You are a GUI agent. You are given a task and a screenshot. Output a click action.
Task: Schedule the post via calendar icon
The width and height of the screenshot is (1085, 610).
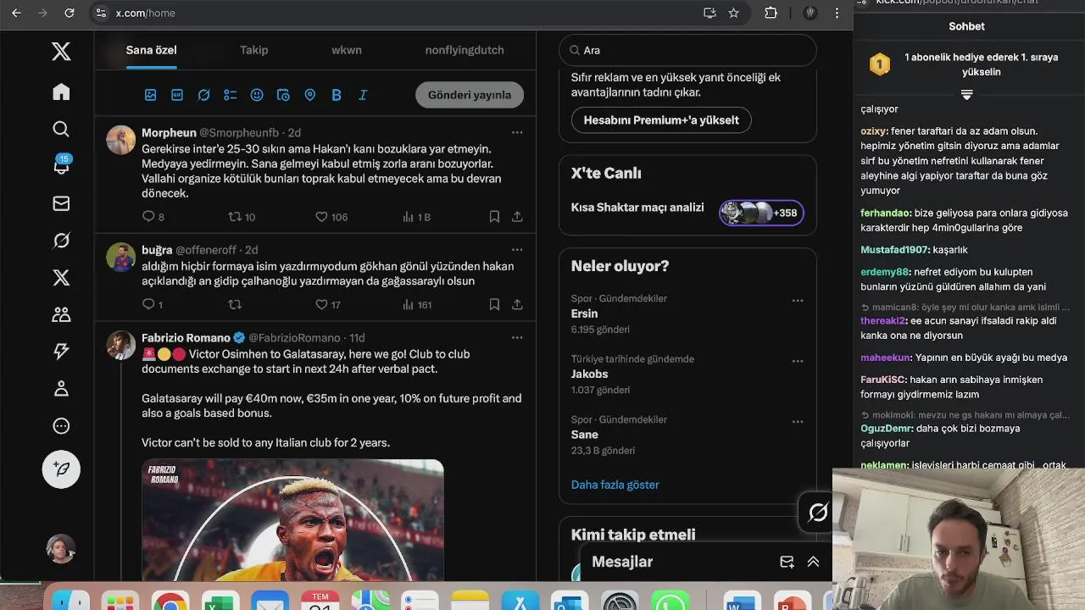[283, 95]
